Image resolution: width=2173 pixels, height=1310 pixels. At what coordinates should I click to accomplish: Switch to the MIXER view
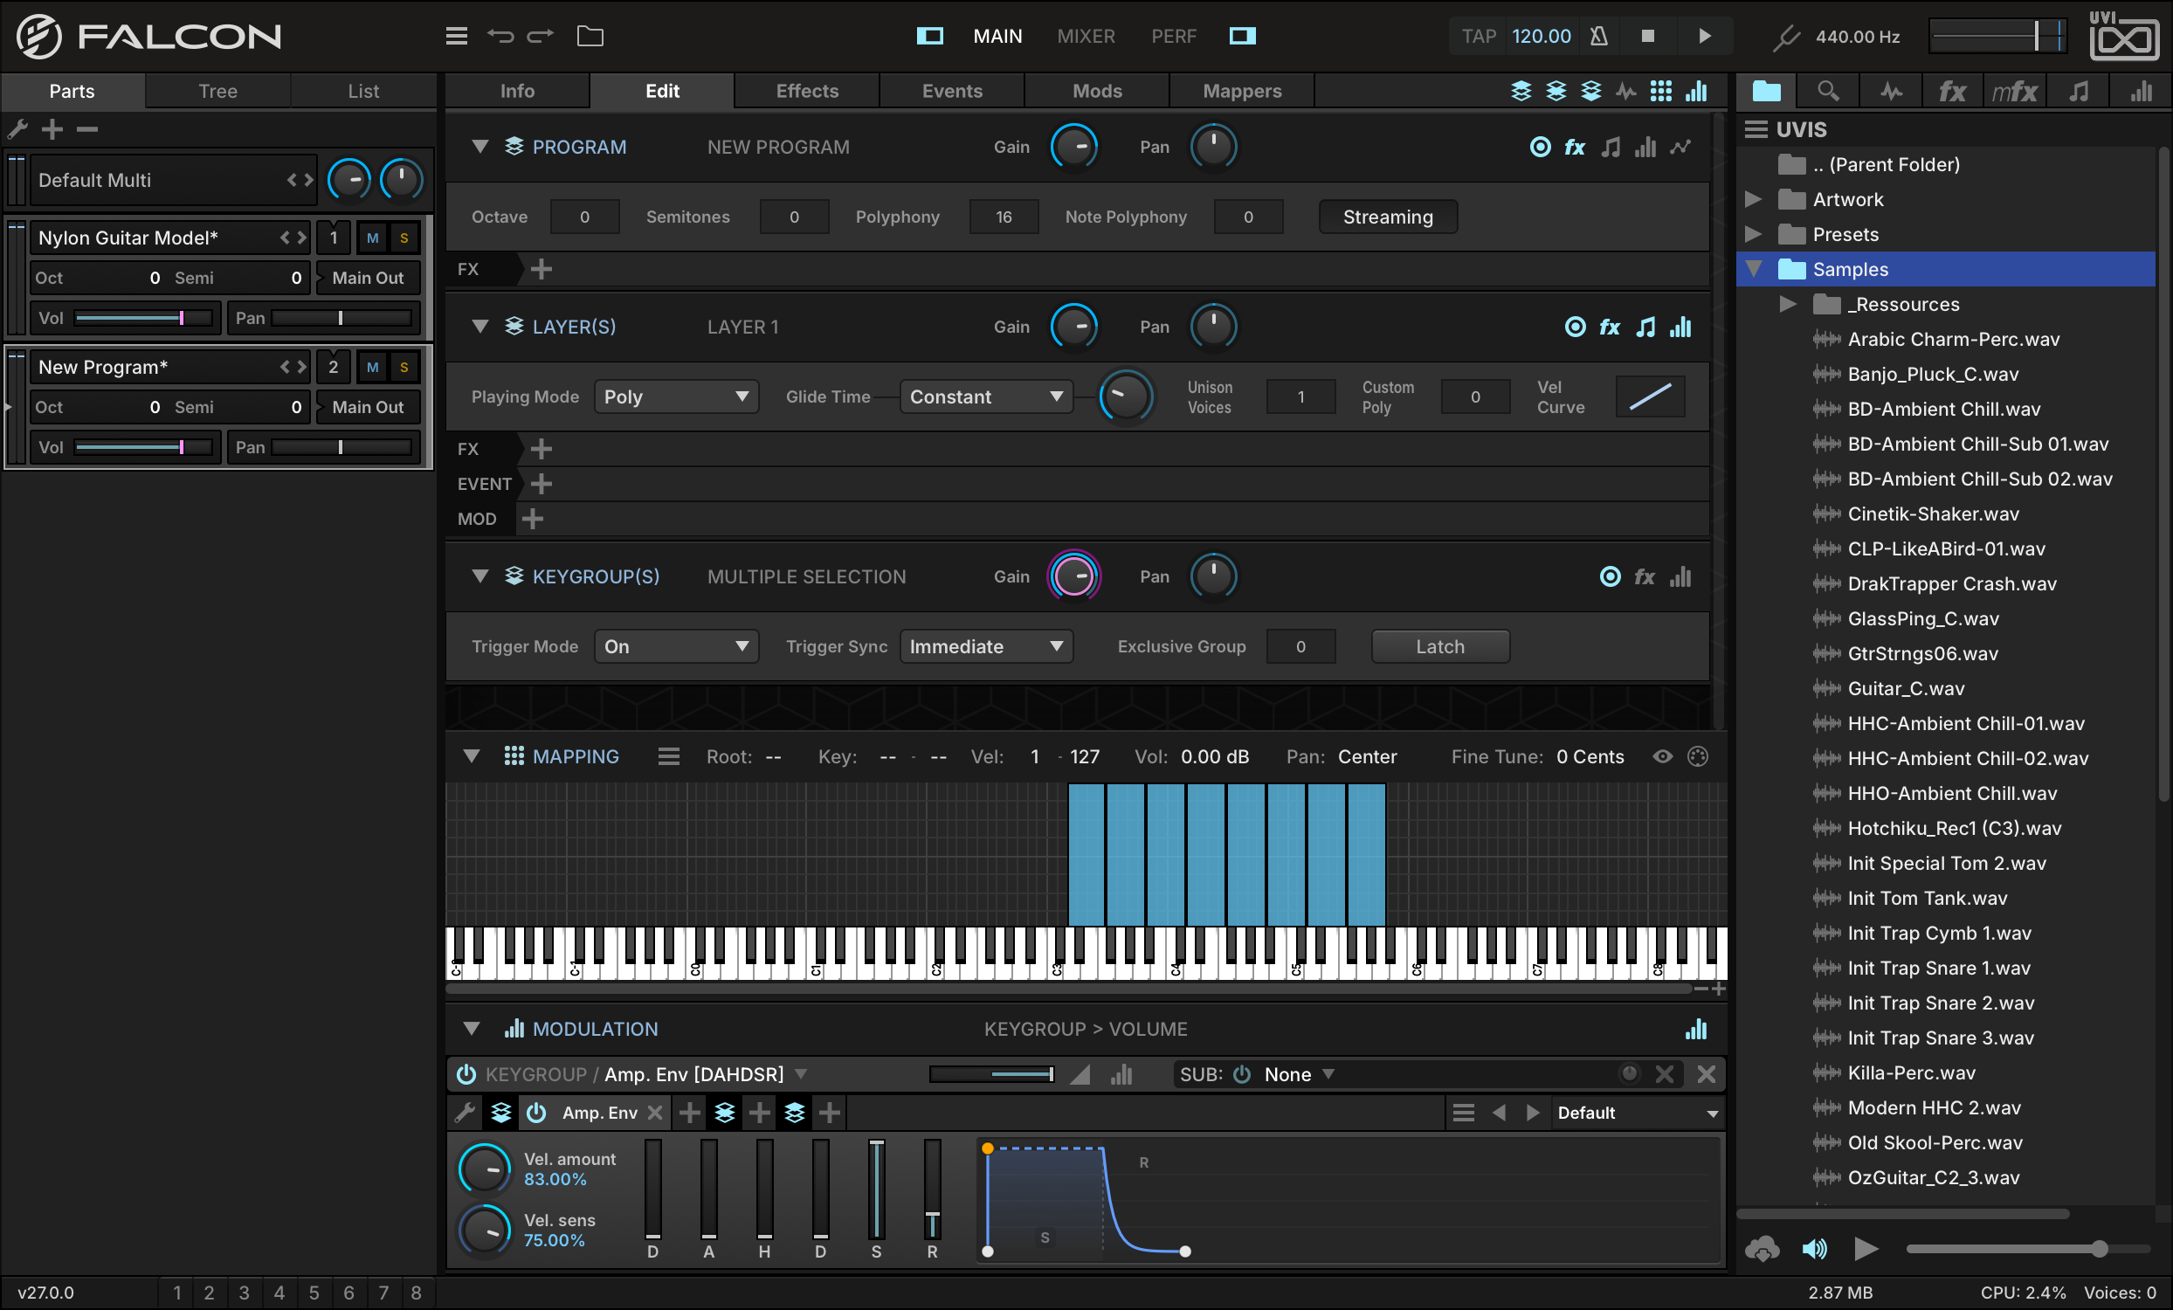(1086, 36)
